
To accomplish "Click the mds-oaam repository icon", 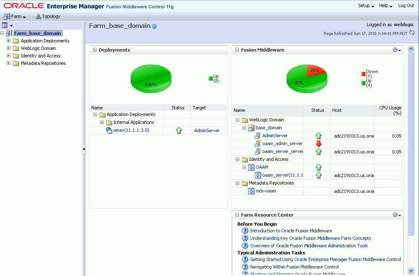I will click(251, 191).
